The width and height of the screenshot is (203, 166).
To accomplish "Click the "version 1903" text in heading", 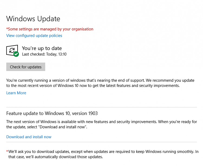I will 85,113.
